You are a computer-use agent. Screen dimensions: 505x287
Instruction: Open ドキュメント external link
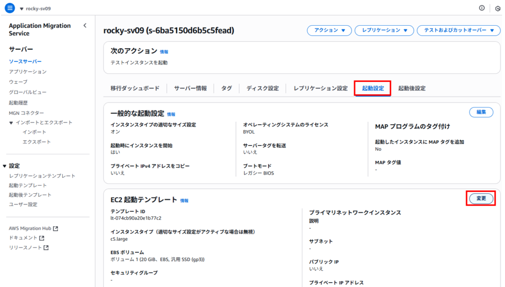click(27, 238)
